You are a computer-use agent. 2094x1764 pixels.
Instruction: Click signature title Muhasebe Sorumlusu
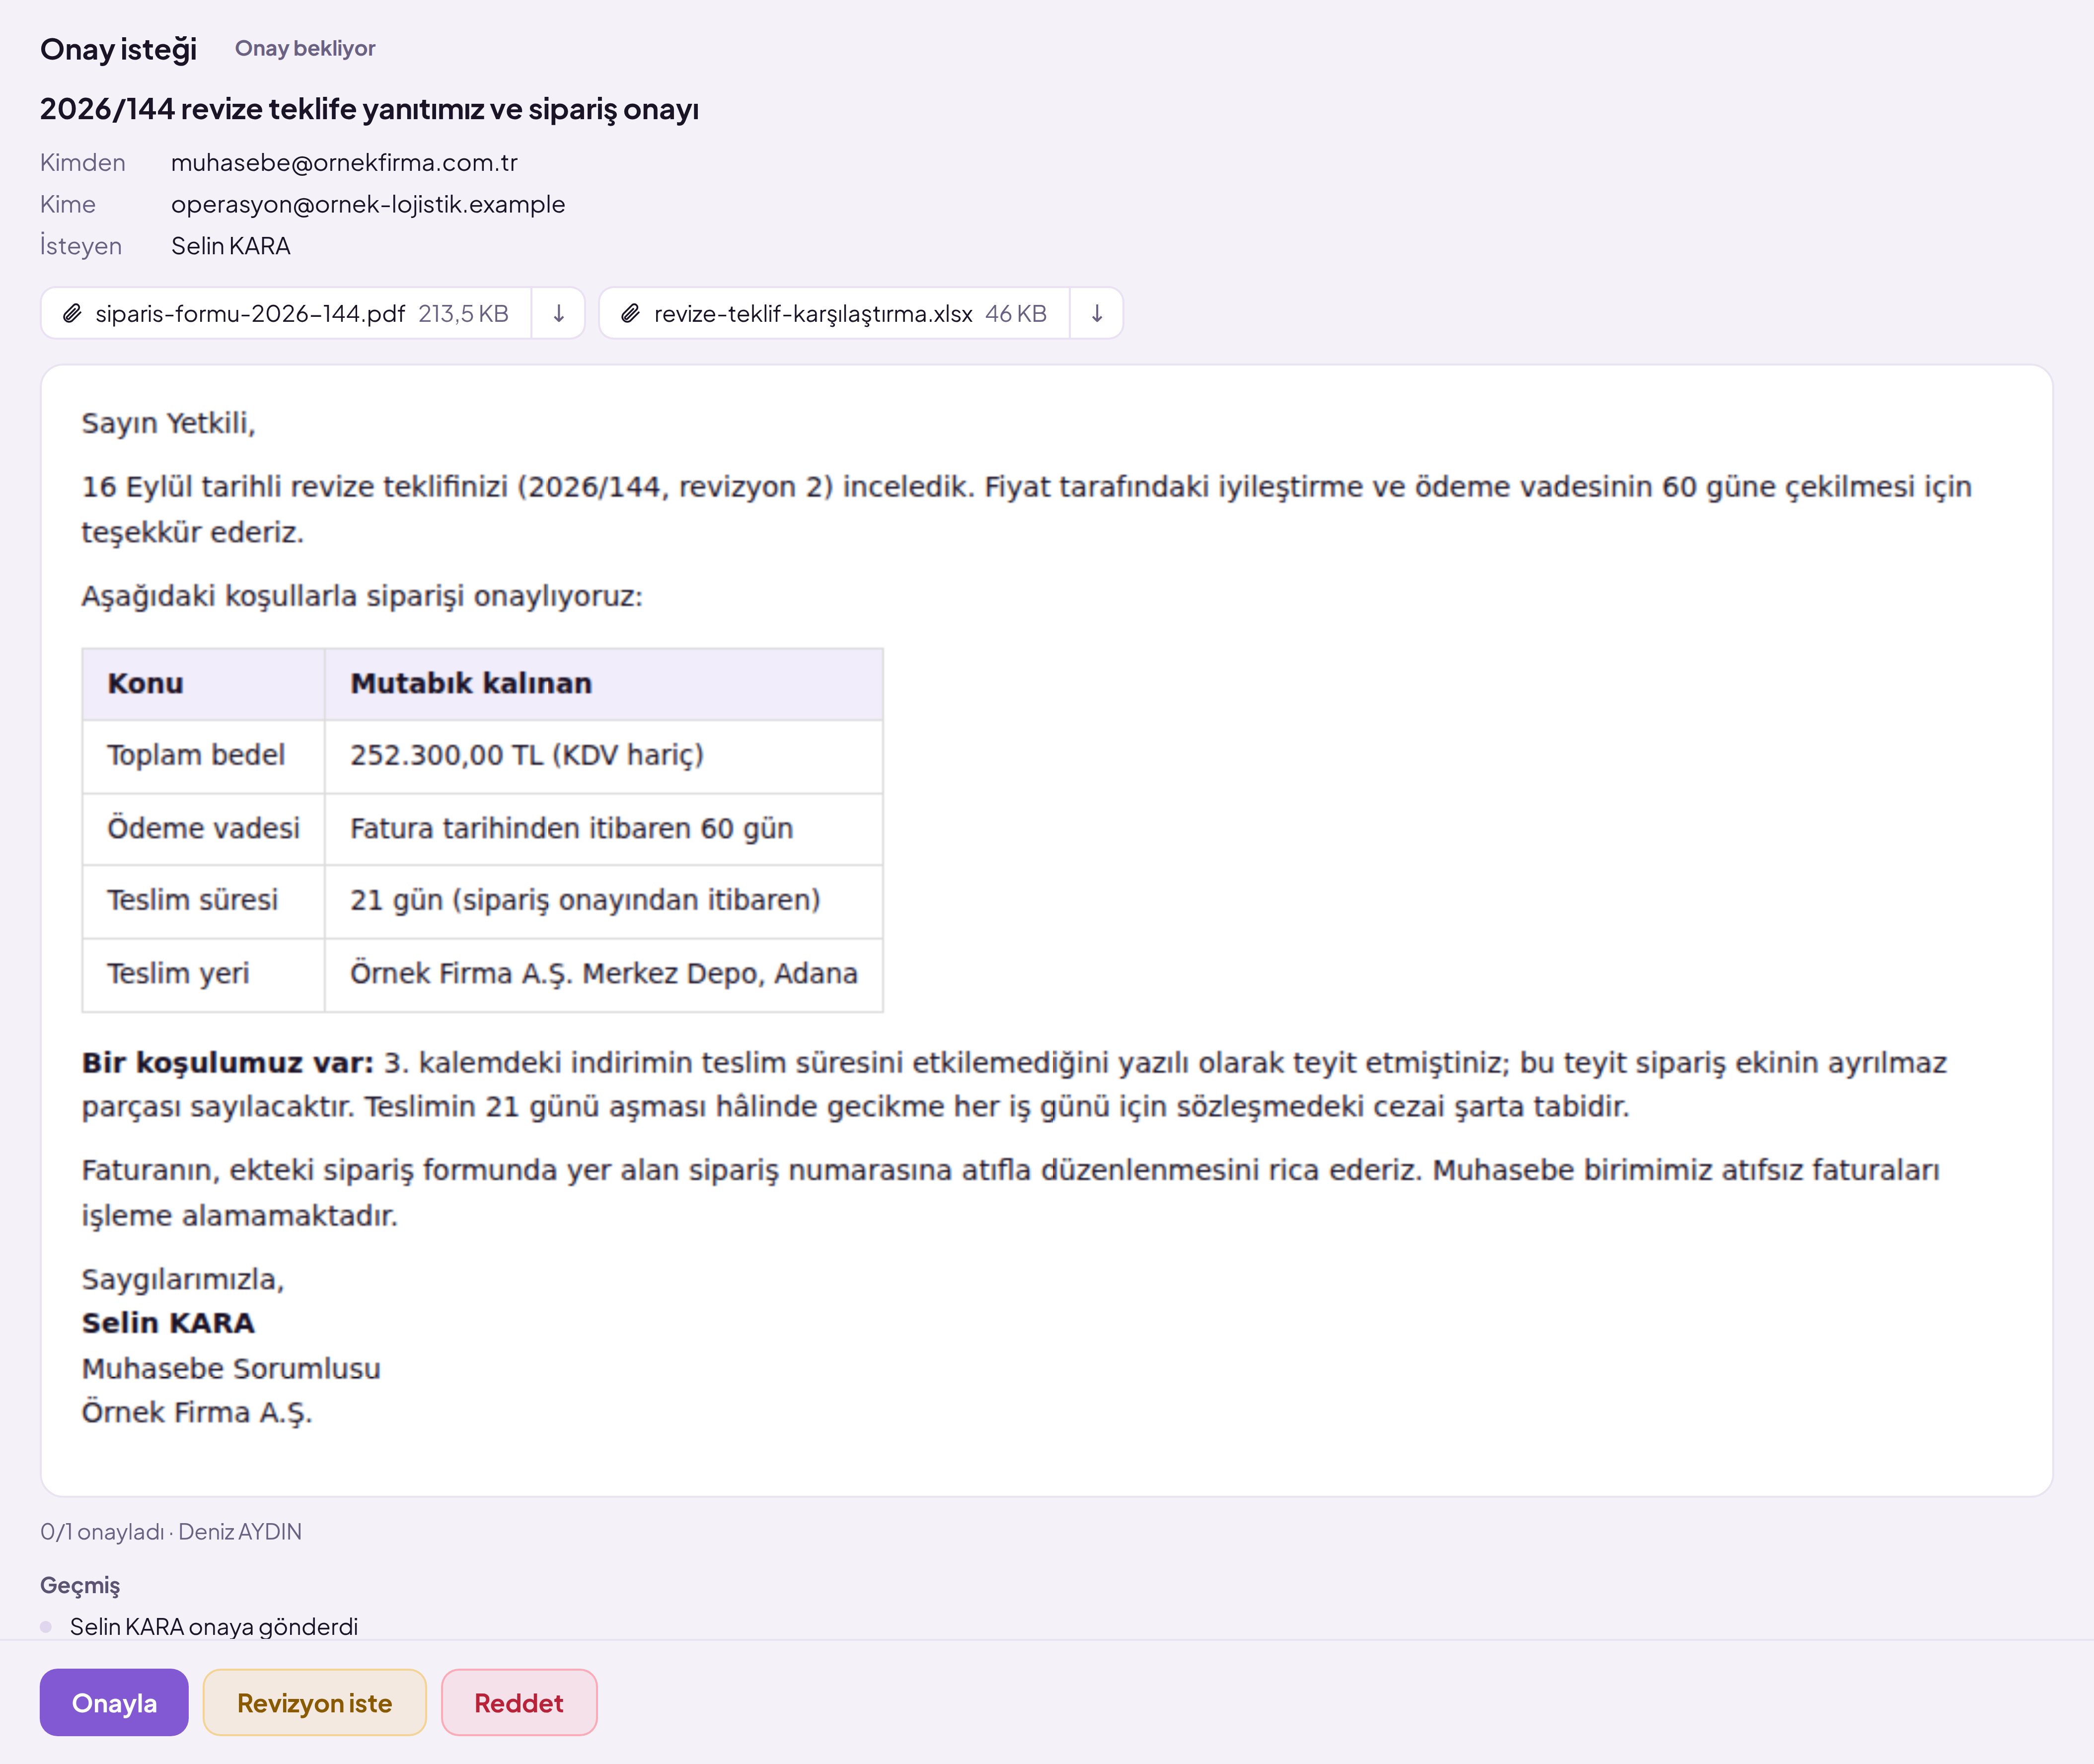pyautogui.click(x=231, y=1368)
